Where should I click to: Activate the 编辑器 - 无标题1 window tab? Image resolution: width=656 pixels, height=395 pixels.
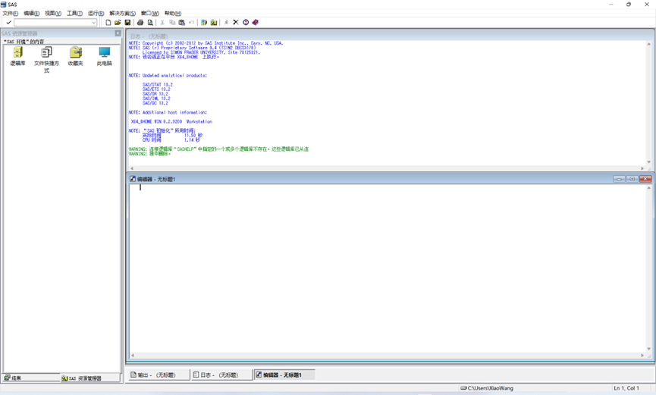pyautogui.click(x=284, y=375)
